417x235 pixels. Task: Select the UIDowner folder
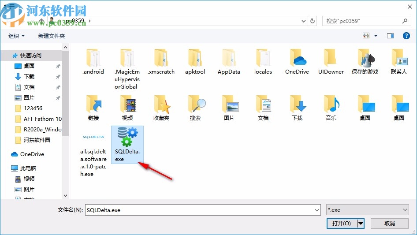point(331,62)
